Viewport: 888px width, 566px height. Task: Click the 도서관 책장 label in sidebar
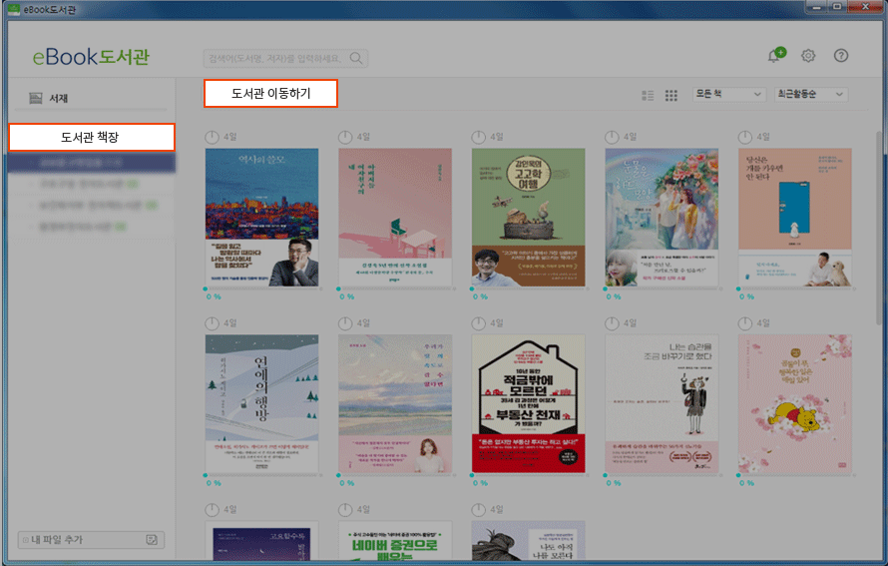click(91, 137)
